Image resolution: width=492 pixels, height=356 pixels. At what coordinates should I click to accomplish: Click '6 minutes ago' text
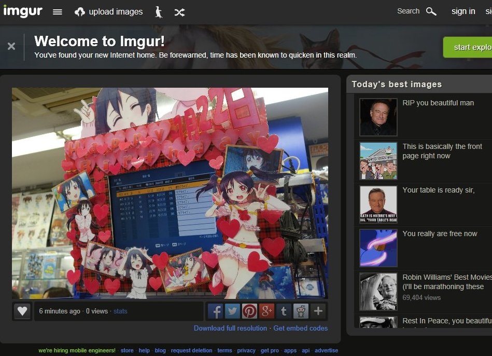60,311
